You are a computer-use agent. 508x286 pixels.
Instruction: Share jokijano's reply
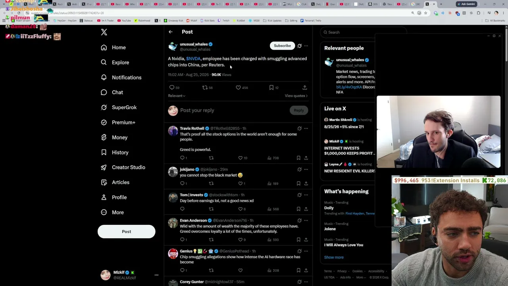tap(306, 184)
